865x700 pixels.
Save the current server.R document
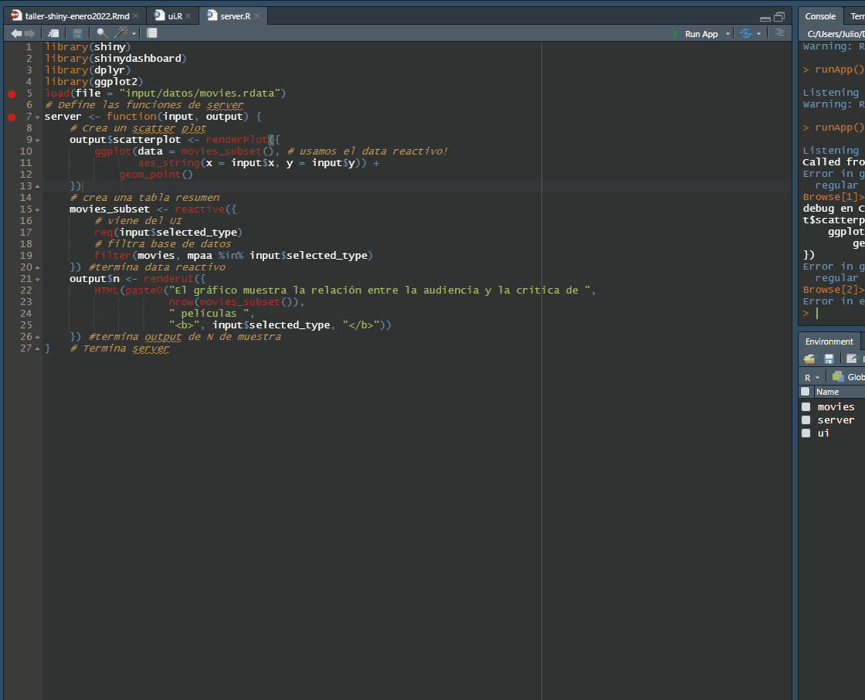(78, 33)
